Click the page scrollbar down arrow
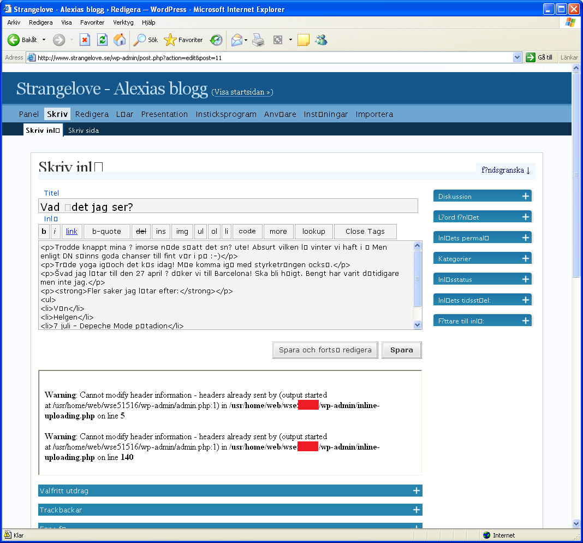 (x=576, y=523)
